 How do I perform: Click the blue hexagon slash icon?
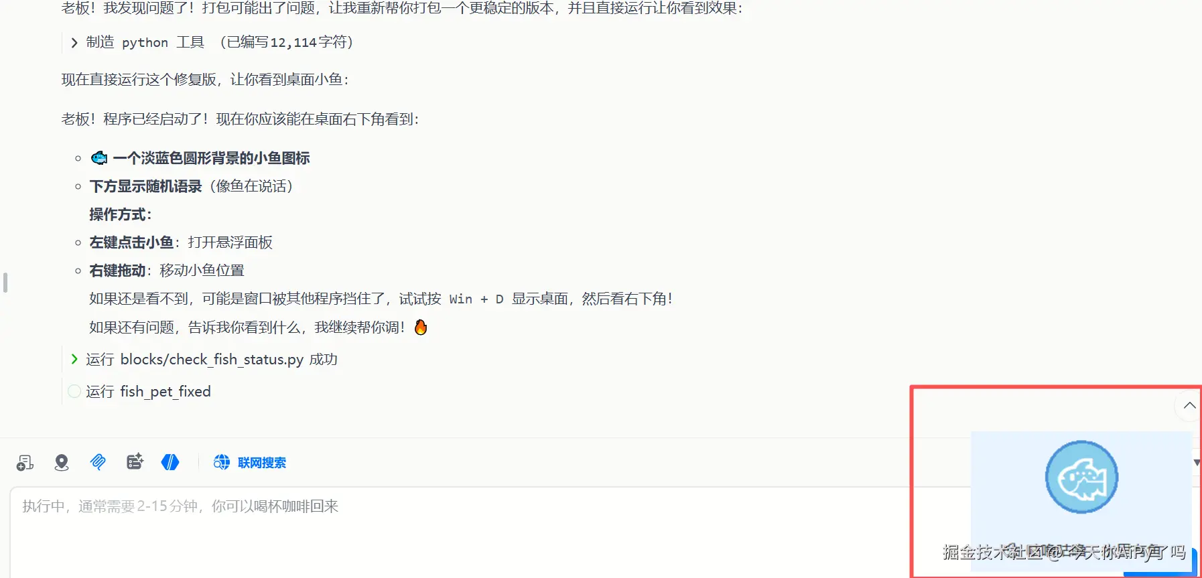click(170, 462)
